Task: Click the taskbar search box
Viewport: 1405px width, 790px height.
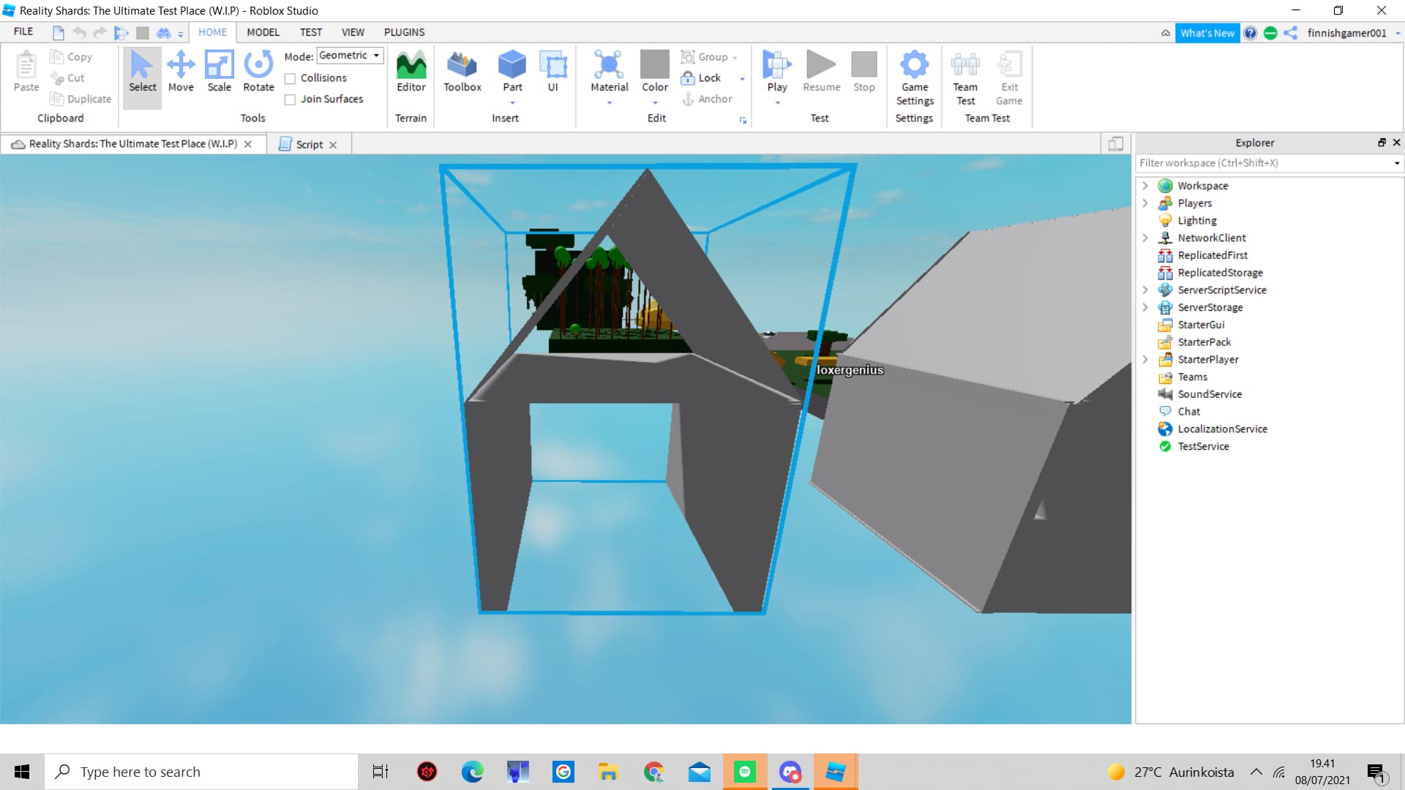Action: [201, 772]
